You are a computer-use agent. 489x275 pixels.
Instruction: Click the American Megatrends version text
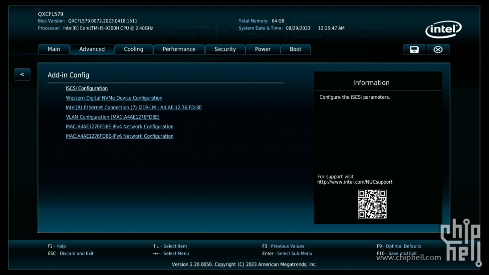pyautogui.click(x=244, y=265)
